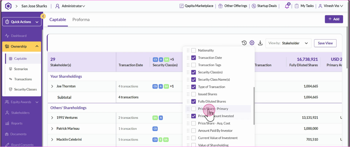This screenshot has width=350, height=147.
Task: Click the Qapita Marketplace chart icon
Action: click(x=181, y=6)
